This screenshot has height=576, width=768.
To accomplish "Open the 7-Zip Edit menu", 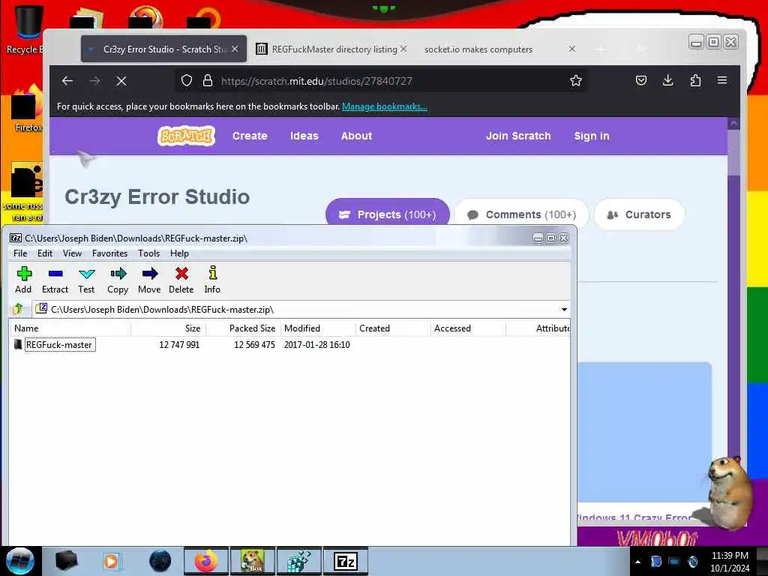I will pyautogui.click(x=44, y=253).
